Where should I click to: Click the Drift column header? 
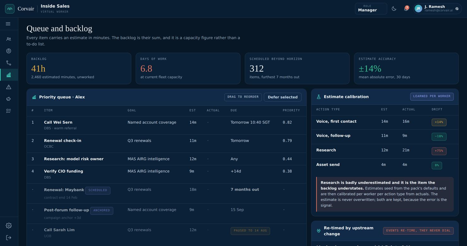437,109
